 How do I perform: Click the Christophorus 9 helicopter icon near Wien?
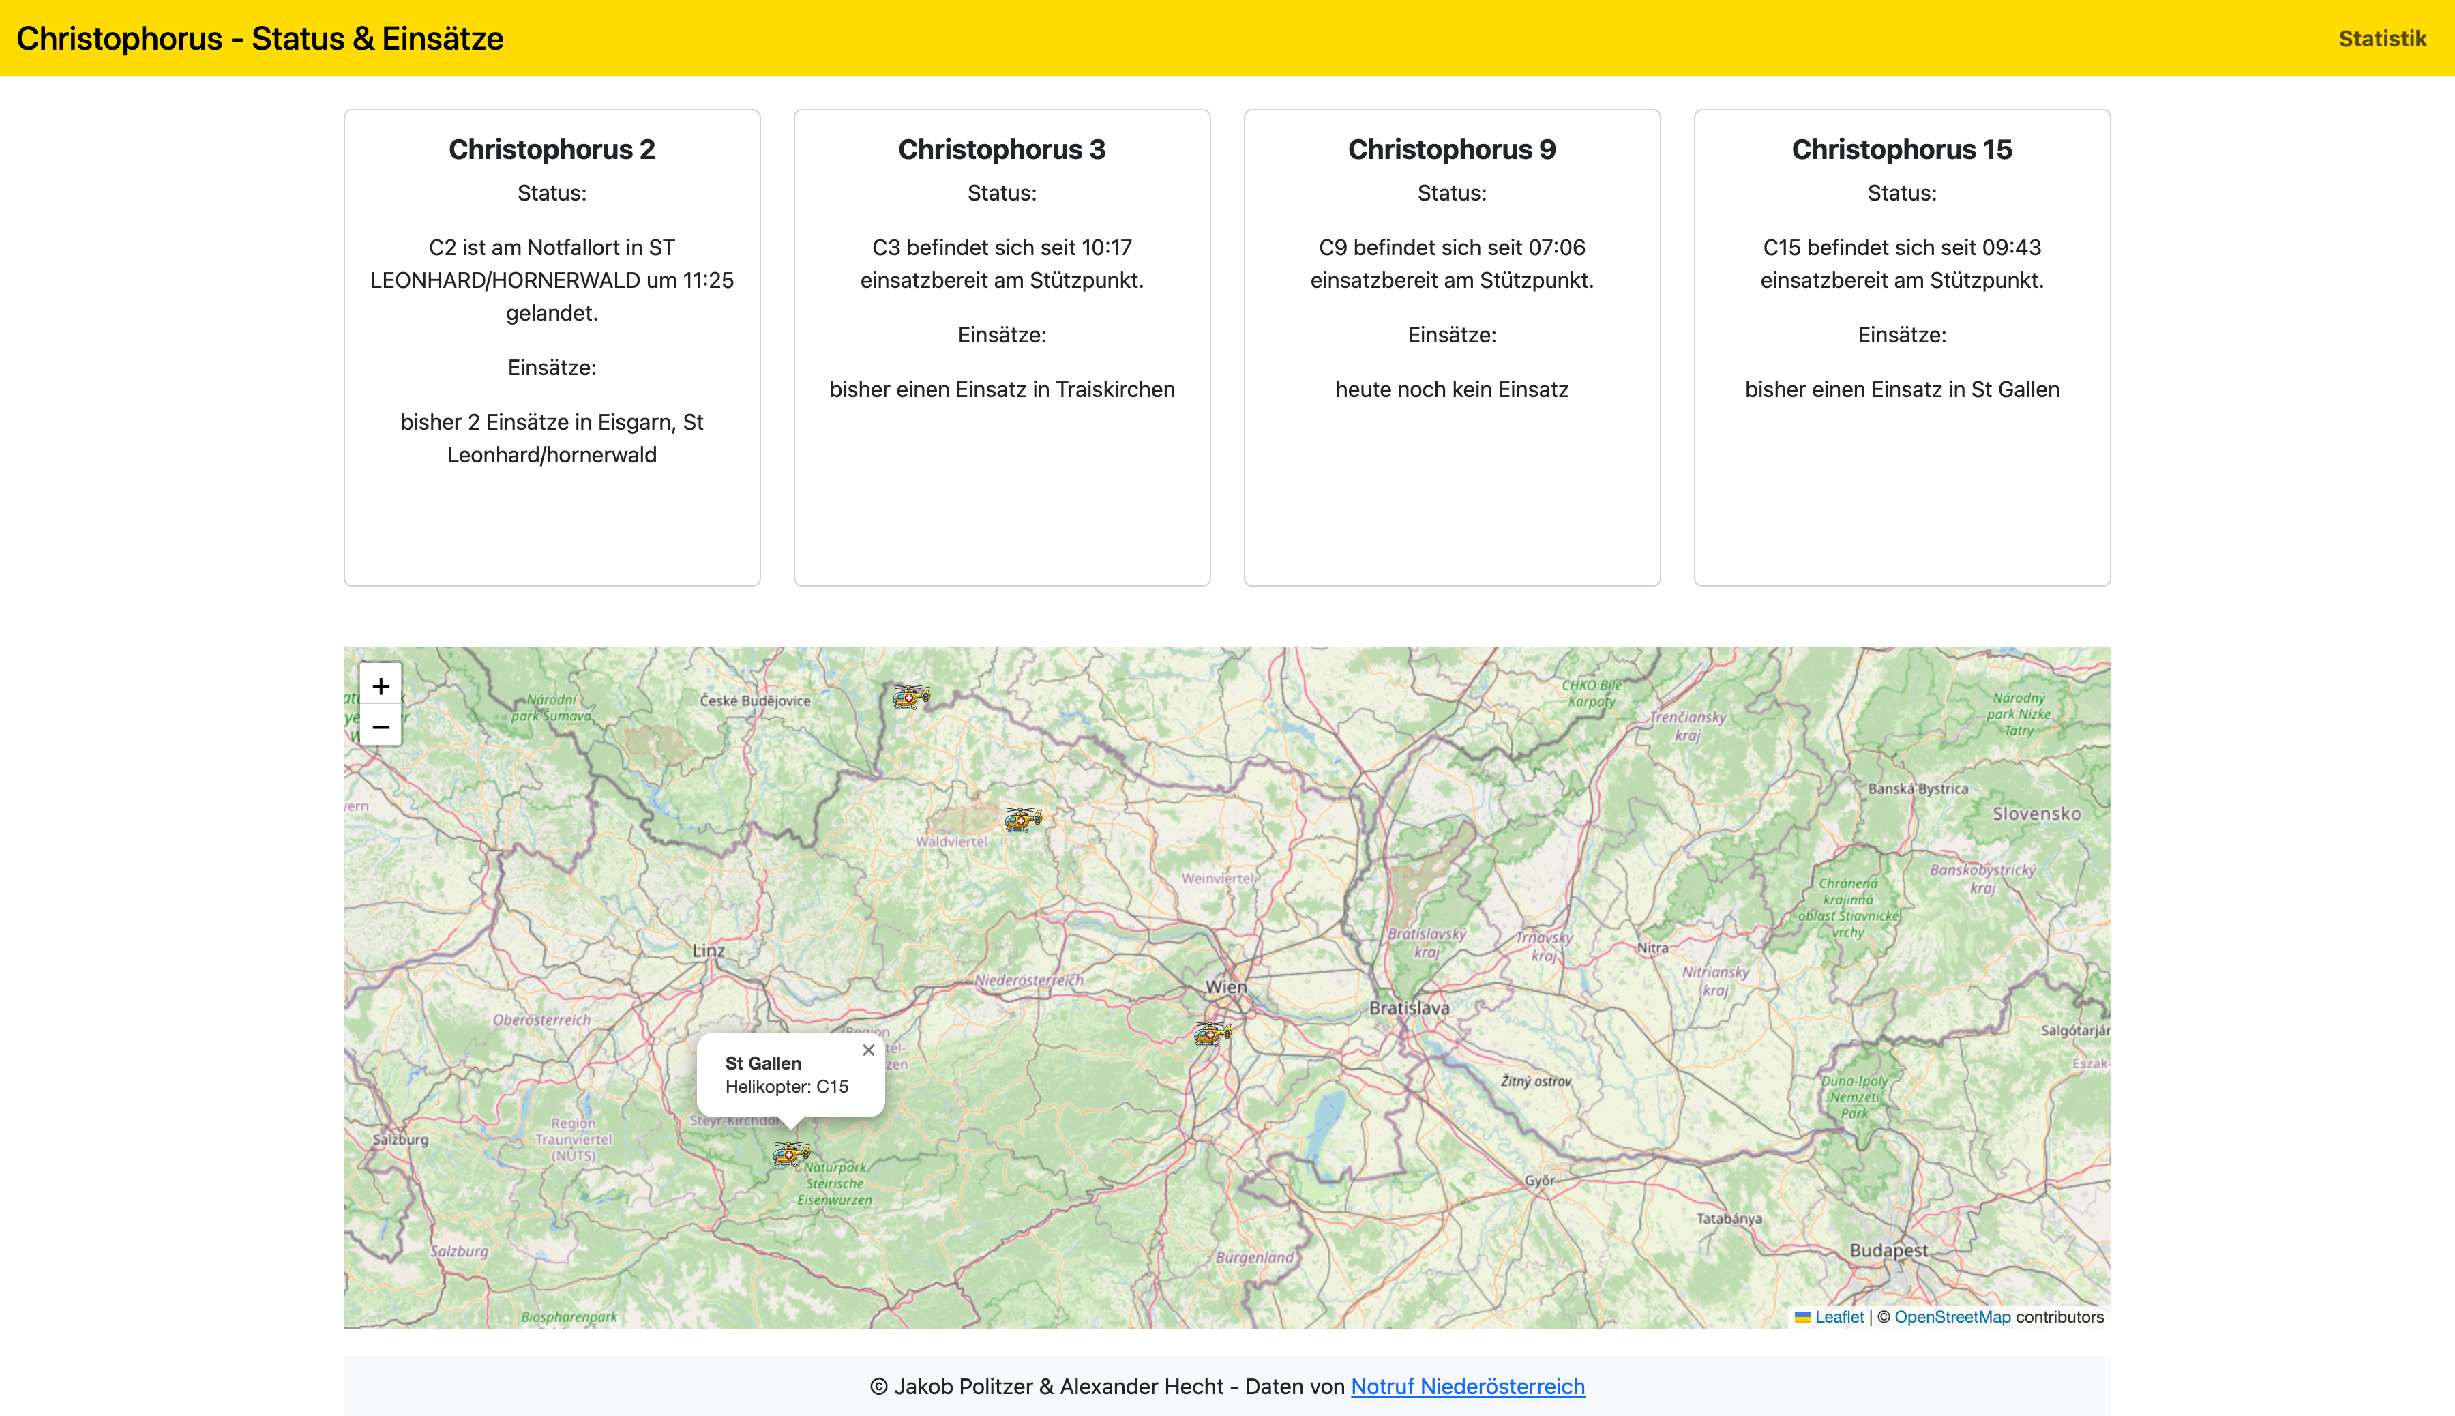tap(1209, 1033)
